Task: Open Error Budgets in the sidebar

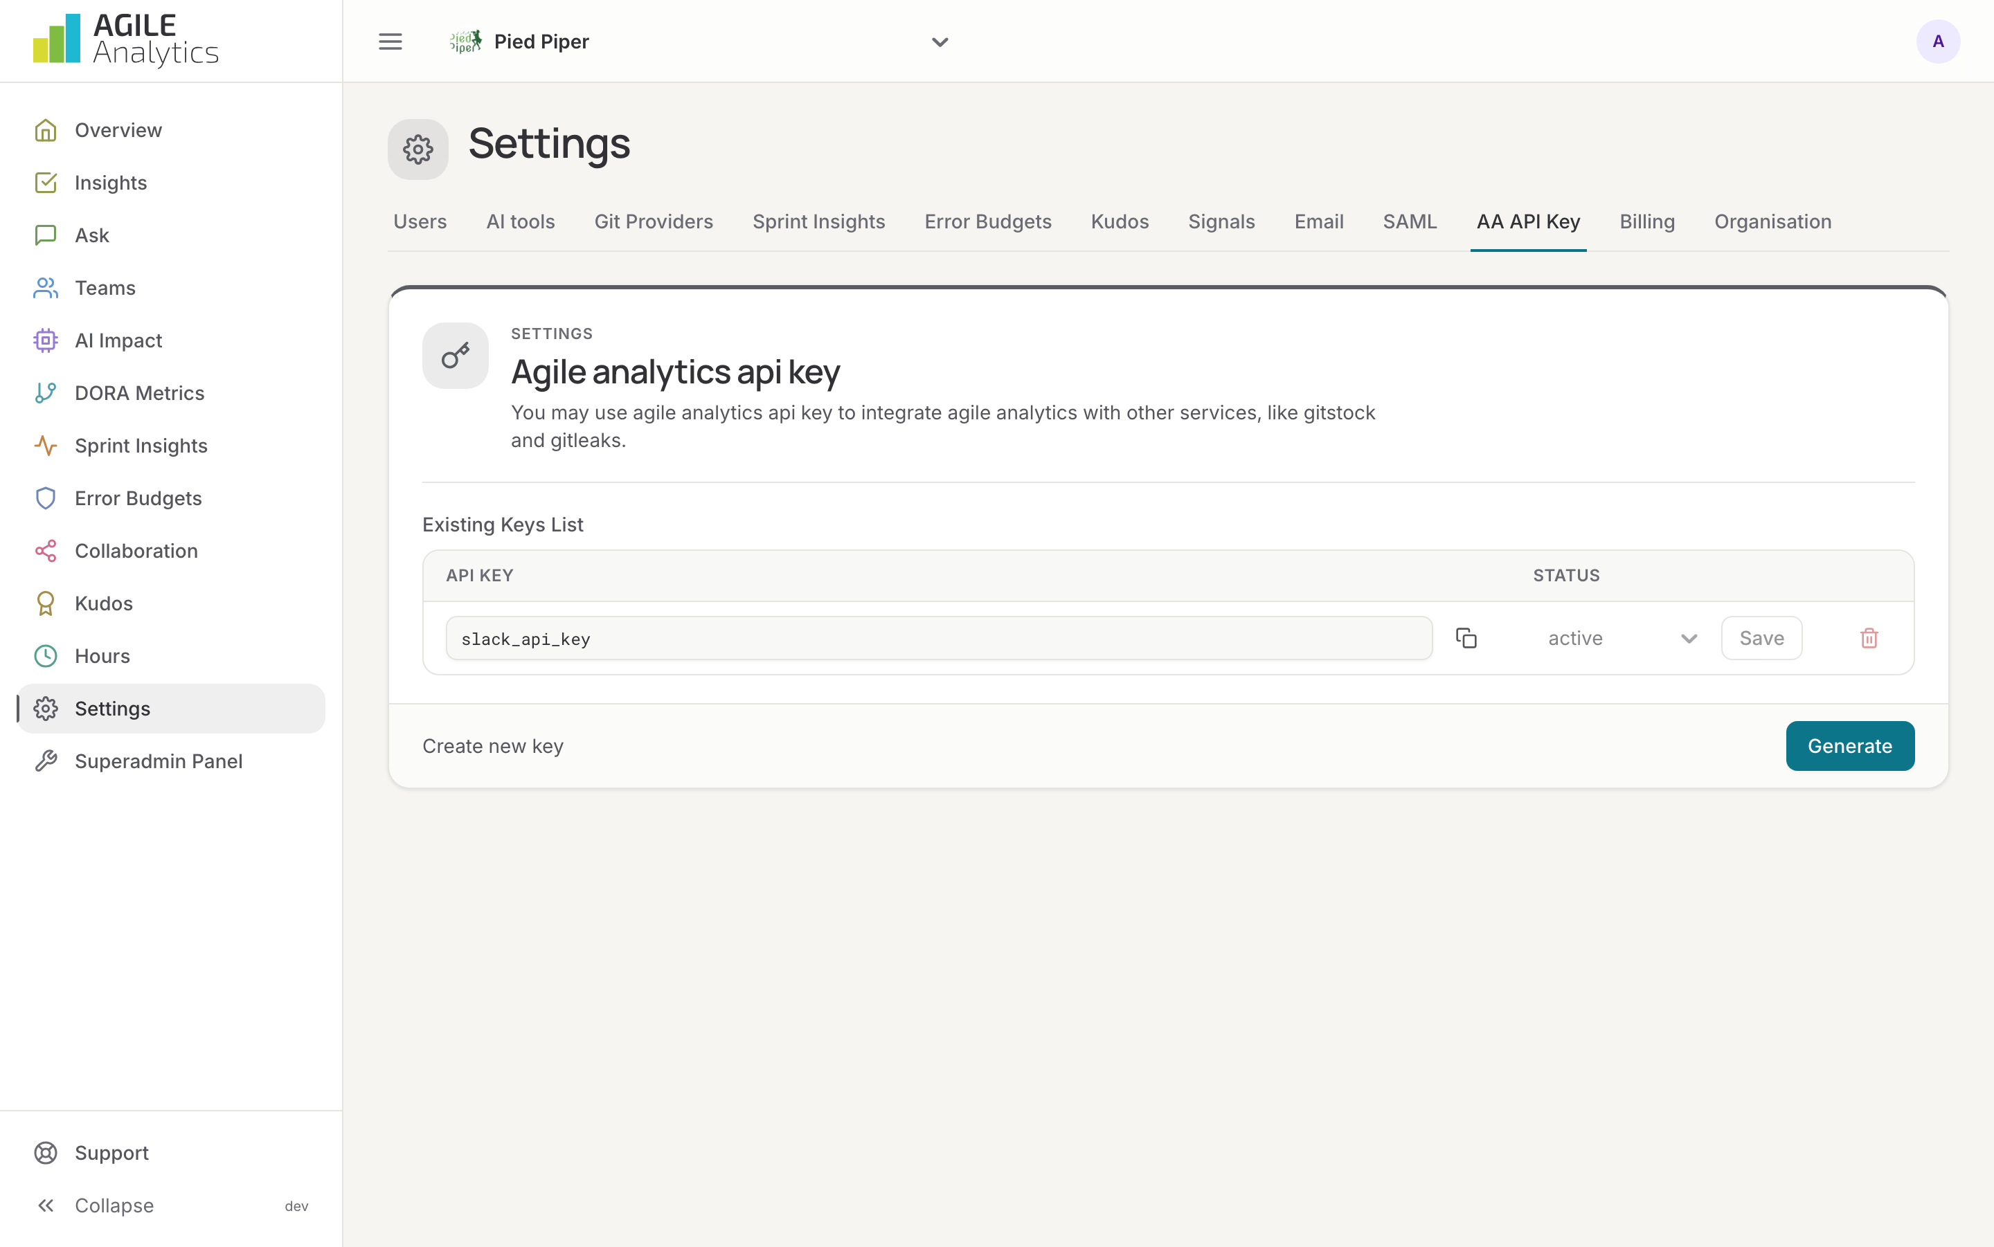Action: 171,498
